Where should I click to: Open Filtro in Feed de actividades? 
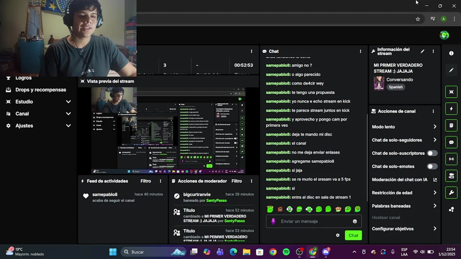(x=146, y=181)
